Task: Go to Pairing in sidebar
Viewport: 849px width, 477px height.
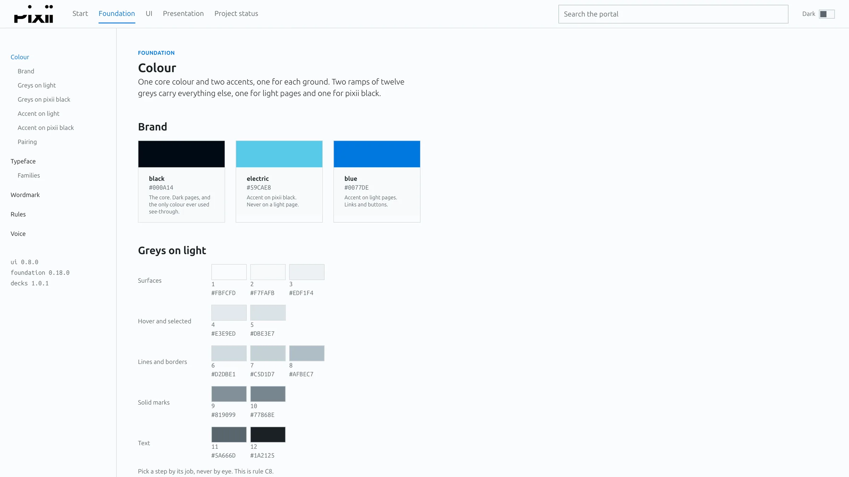Action: pos(27,142)
